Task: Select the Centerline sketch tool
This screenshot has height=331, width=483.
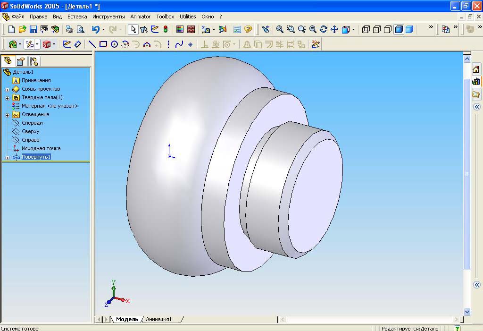Action: coord(168,44)
